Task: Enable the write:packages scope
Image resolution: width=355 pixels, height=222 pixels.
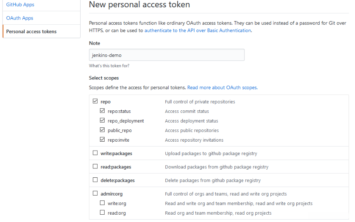Action: [x=95, y=153]
